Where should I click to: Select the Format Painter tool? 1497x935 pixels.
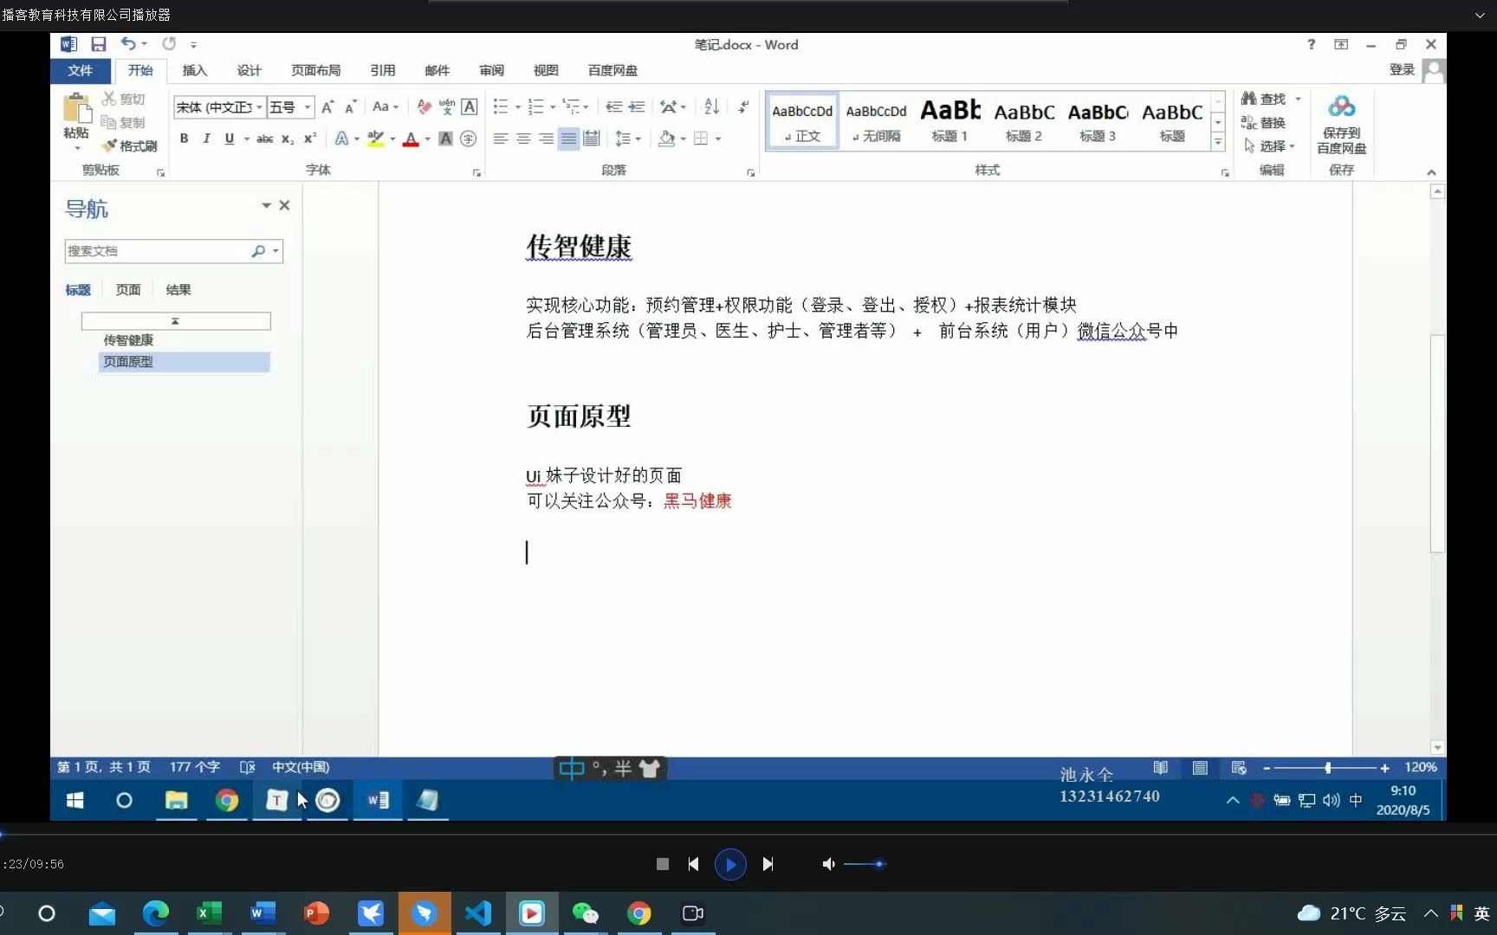pos(130,146)
